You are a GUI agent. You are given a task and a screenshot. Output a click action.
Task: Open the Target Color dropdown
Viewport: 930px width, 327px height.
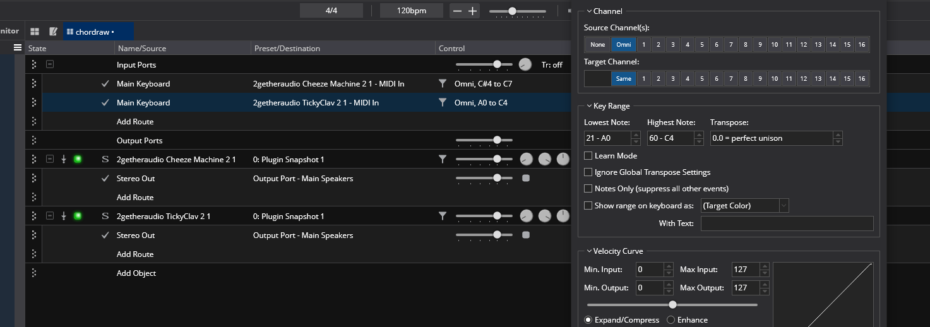[x=745, y=206]
